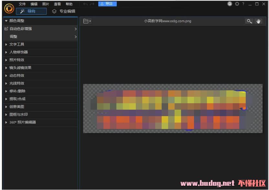Select the zoom magnifier tool

(249, 21)
